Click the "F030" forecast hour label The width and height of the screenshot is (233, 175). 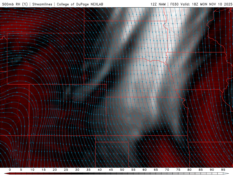[x=174, y=4]
